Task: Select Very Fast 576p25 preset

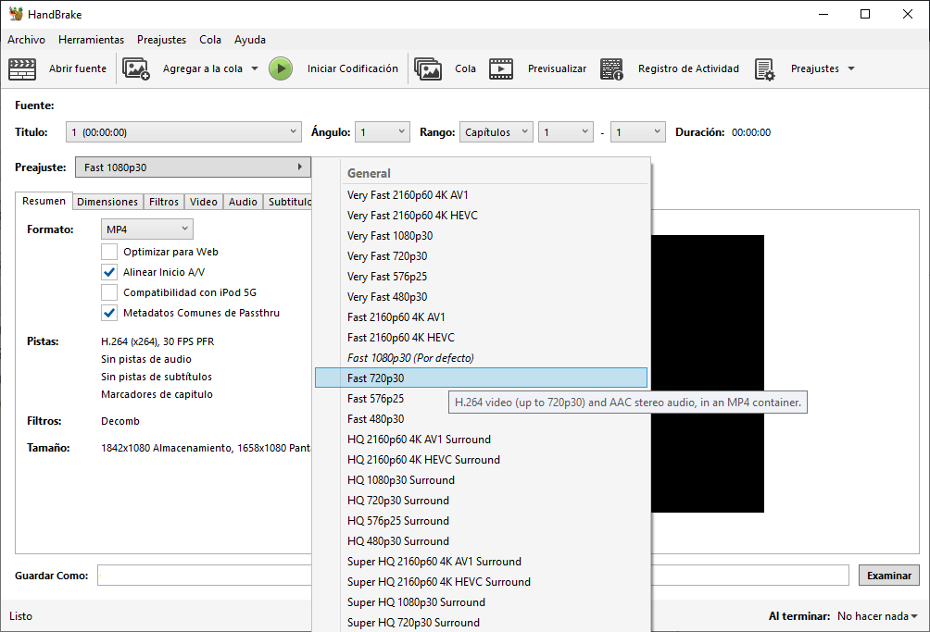Action: click(481, 277)
